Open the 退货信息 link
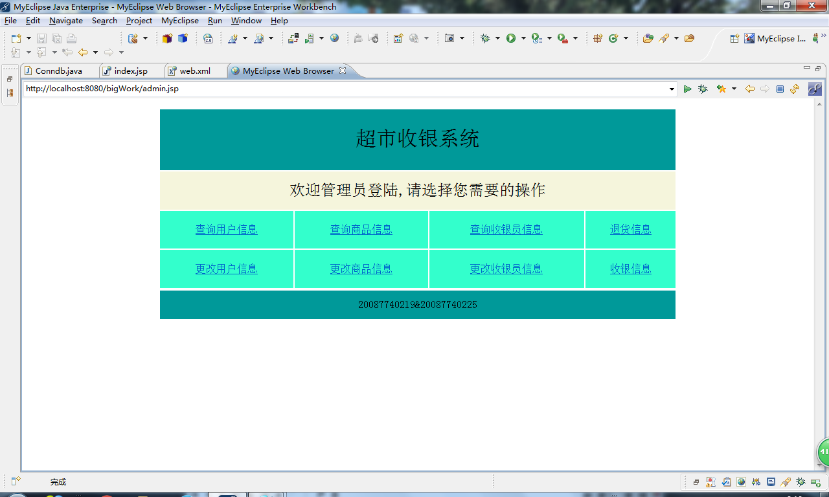This screenshot has height=497, width=829. pyautogui.click(x=631, y=229)
